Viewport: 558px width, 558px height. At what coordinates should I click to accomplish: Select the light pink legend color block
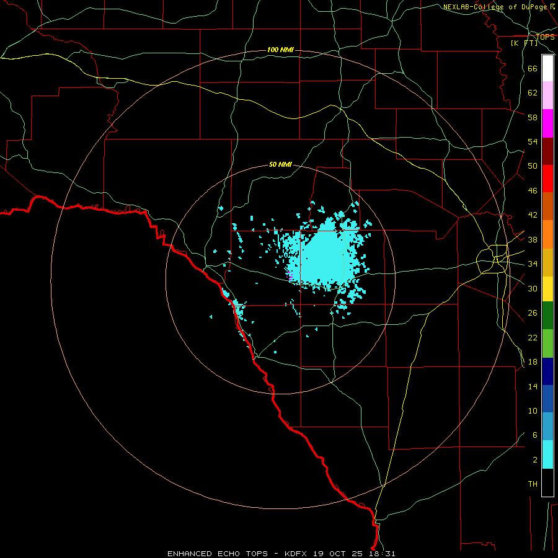coord(547,95)
